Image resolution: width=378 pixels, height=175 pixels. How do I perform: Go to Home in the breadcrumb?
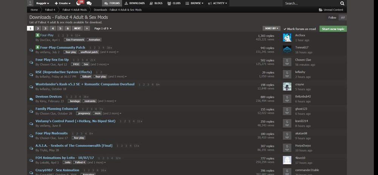(x=34, y=10)
